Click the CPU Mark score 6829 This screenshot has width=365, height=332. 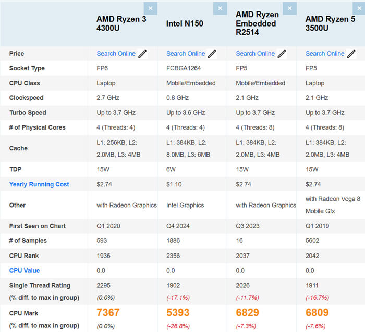[x=247, y=312]
